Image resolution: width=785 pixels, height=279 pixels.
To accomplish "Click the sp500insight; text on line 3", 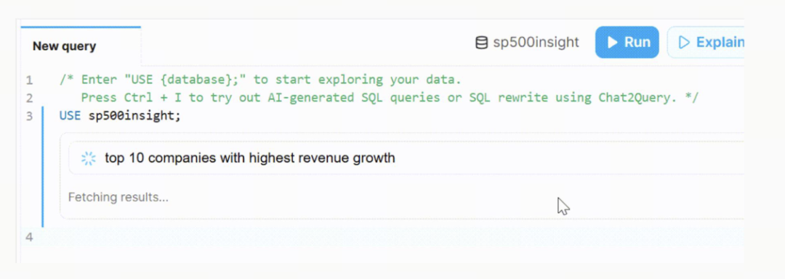I will pyautogui.click(x=134, y=116).
